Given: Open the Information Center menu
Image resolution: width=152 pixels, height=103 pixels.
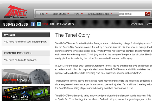Looking at the screenshot, I should (98, 14).
